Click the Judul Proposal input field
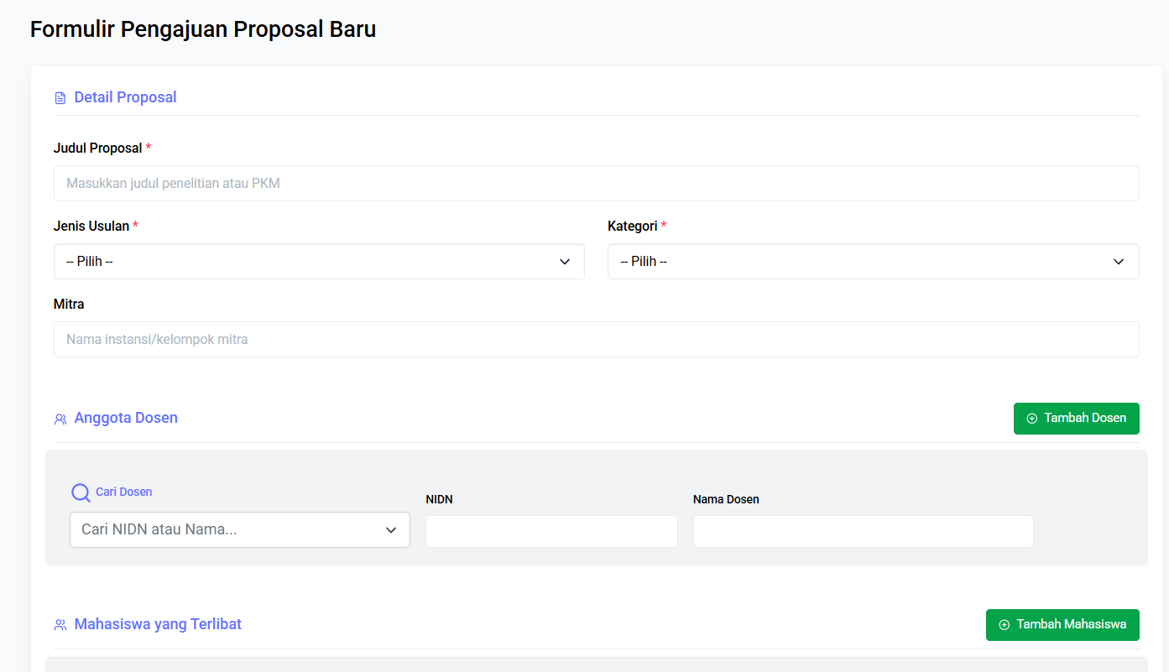 pos(596,183)
